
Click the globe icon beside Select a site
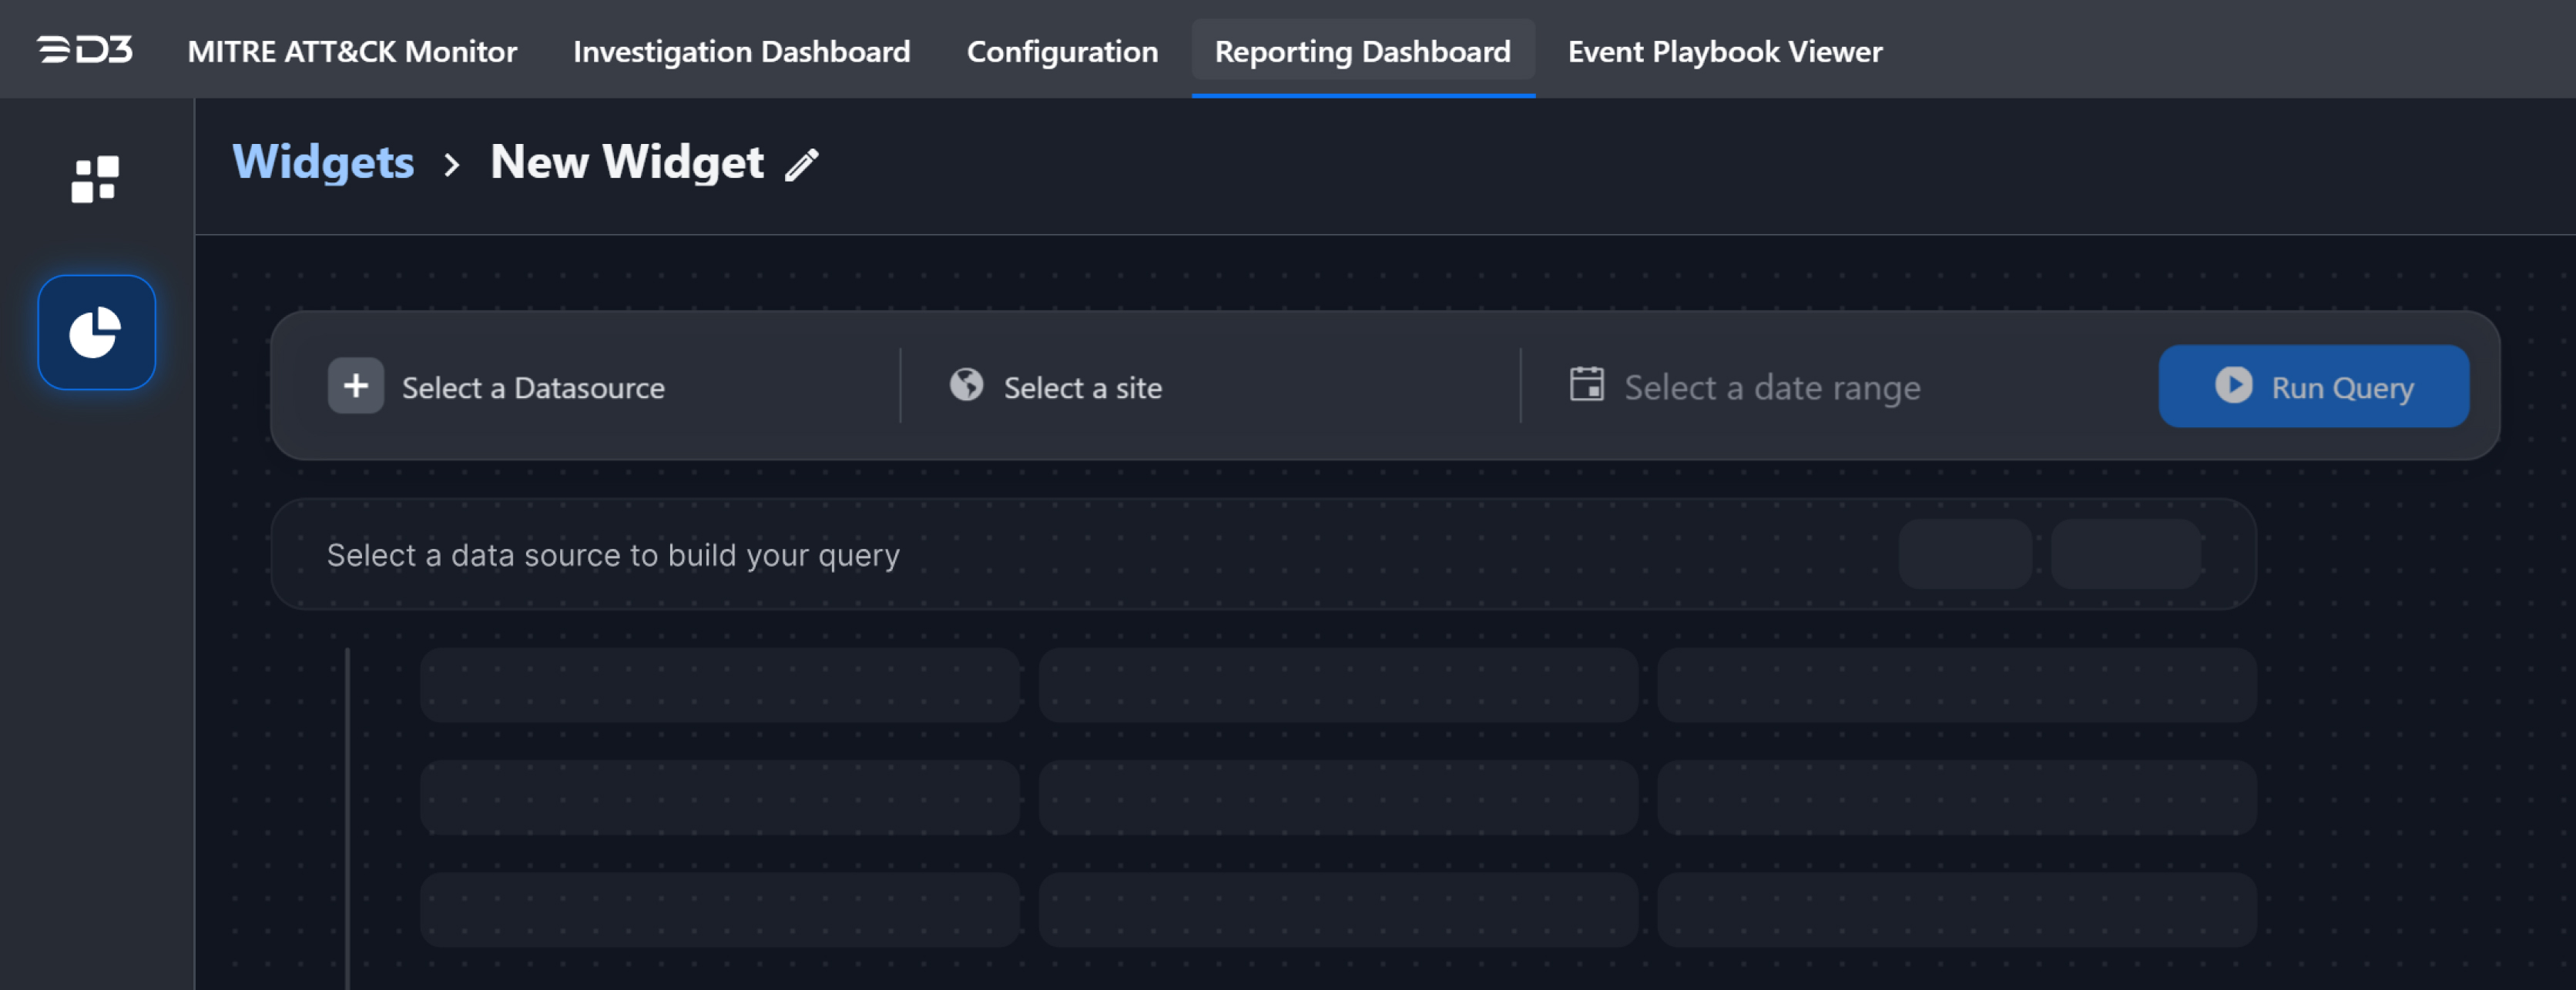[x=966, y=385]
